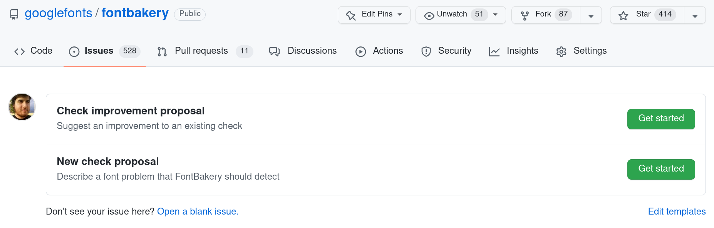Click the pin icon in Edit Pins

pos(350,15)
